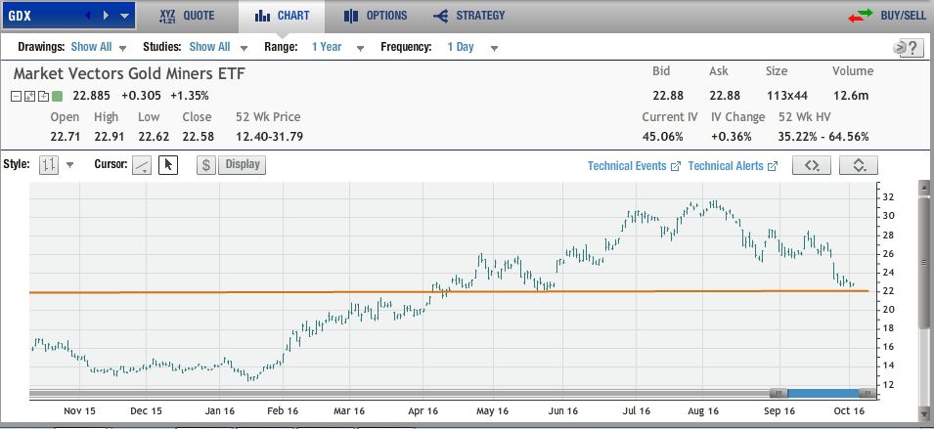
Task: Click left handle of timeline range slider
Action: [x=779, y=393]
